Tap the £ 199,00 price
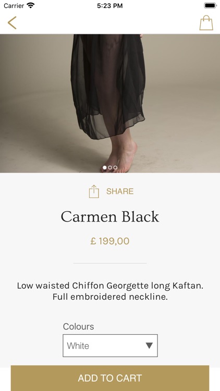 point(110,241)
